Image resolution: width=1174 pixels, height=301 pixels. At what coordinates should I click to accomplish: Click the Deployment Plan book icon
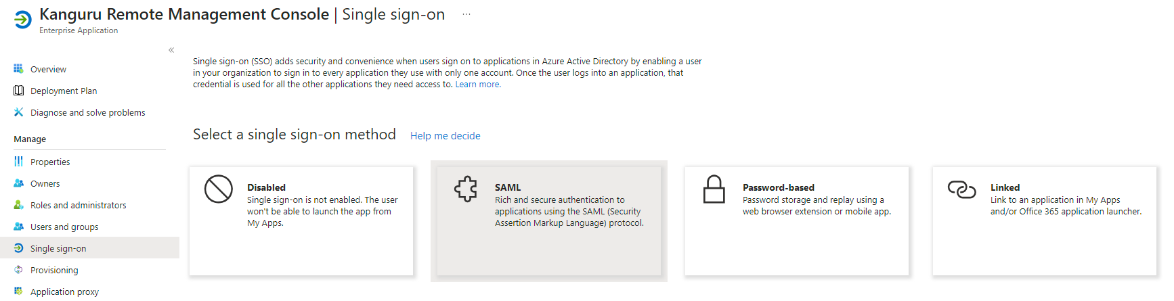(x=18, y=91)
